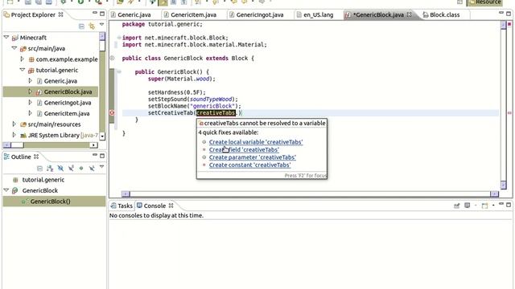Click the editor vertical scrollbar thumb

pyautogui.click(x=503, y=105)
